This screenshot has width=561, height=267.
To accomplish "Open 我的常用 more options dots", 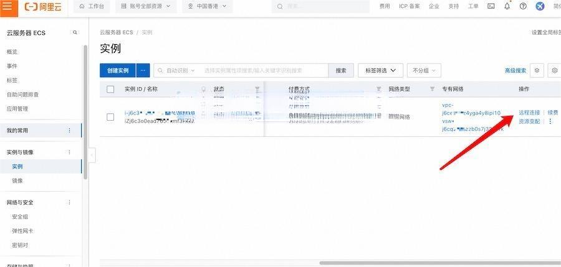I will pos(69,131).
